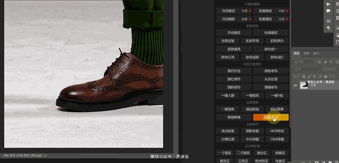Click the 一键增高 button
The image size is (339, 163).
(x=228, y=109)
